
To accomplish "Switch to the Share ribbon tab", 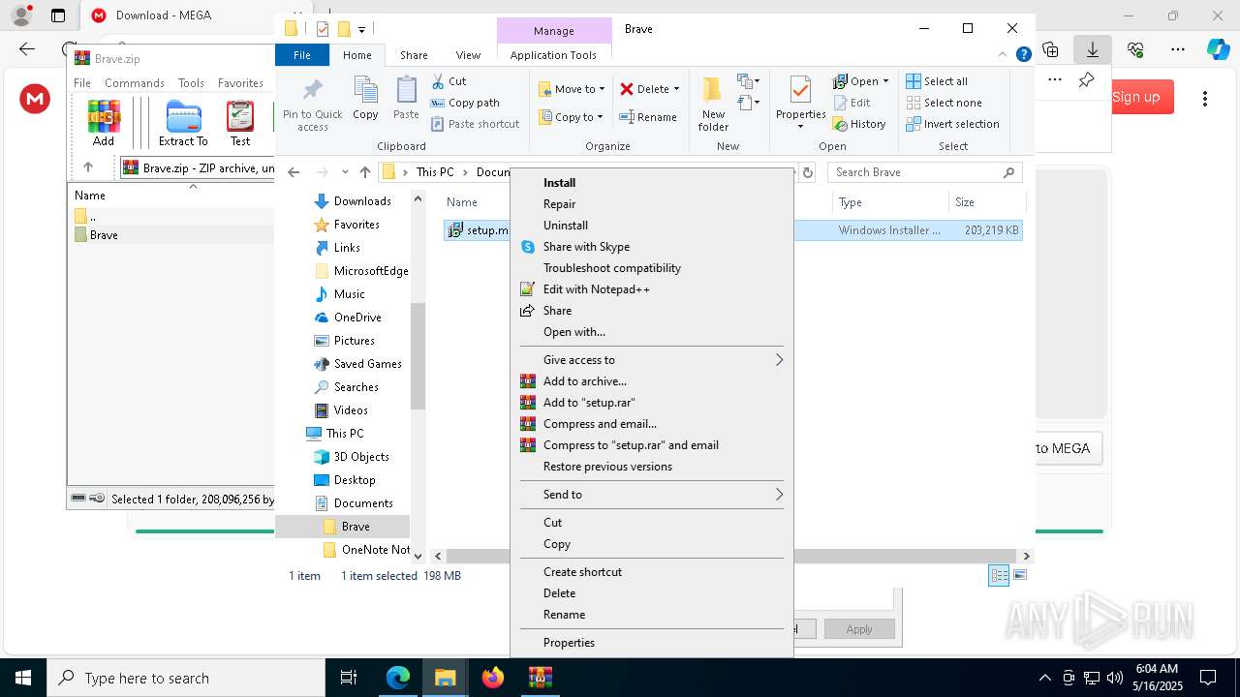I will click(414, 55).
